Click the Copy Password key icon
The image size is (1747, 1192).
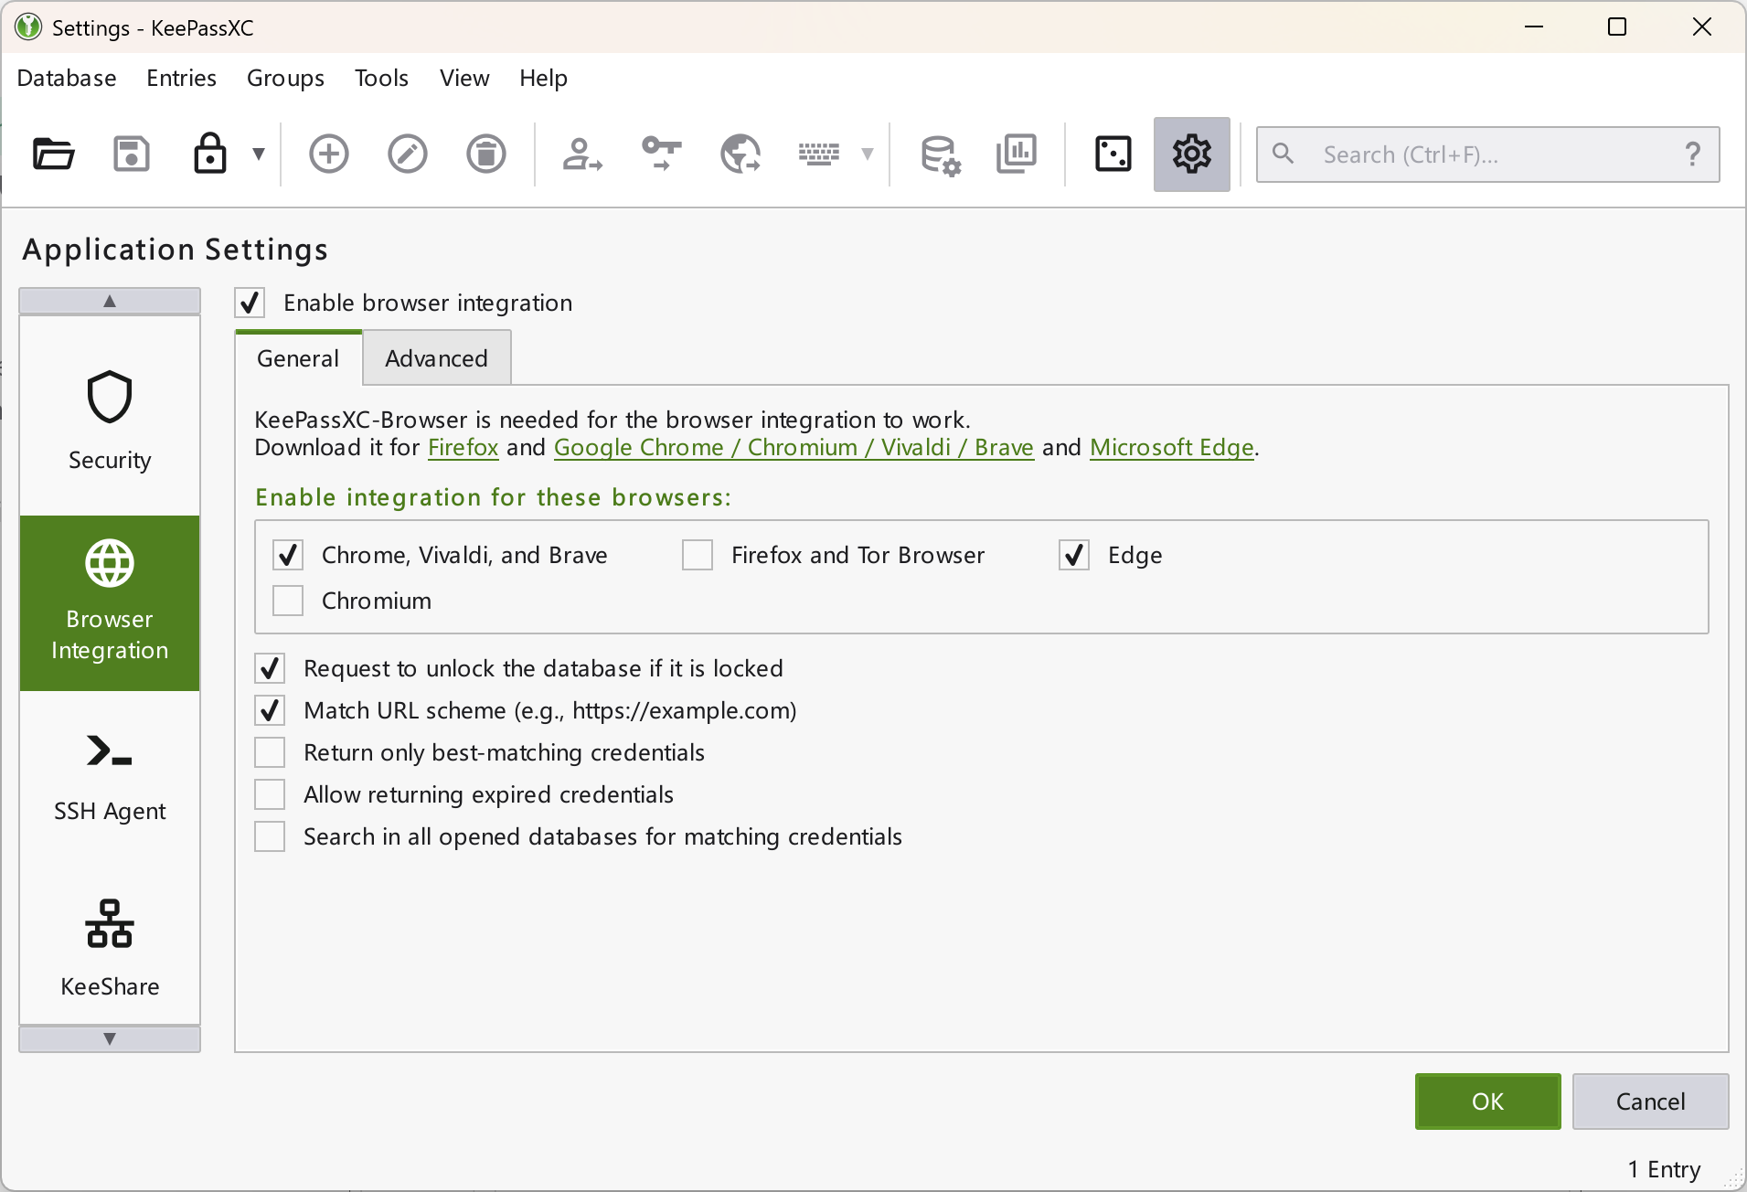[661, 154]
